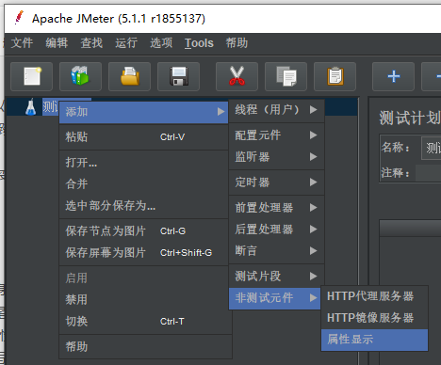441x365 pixels.
Task: Expand the 断言 submenu
Action: (x=276, y=251)
